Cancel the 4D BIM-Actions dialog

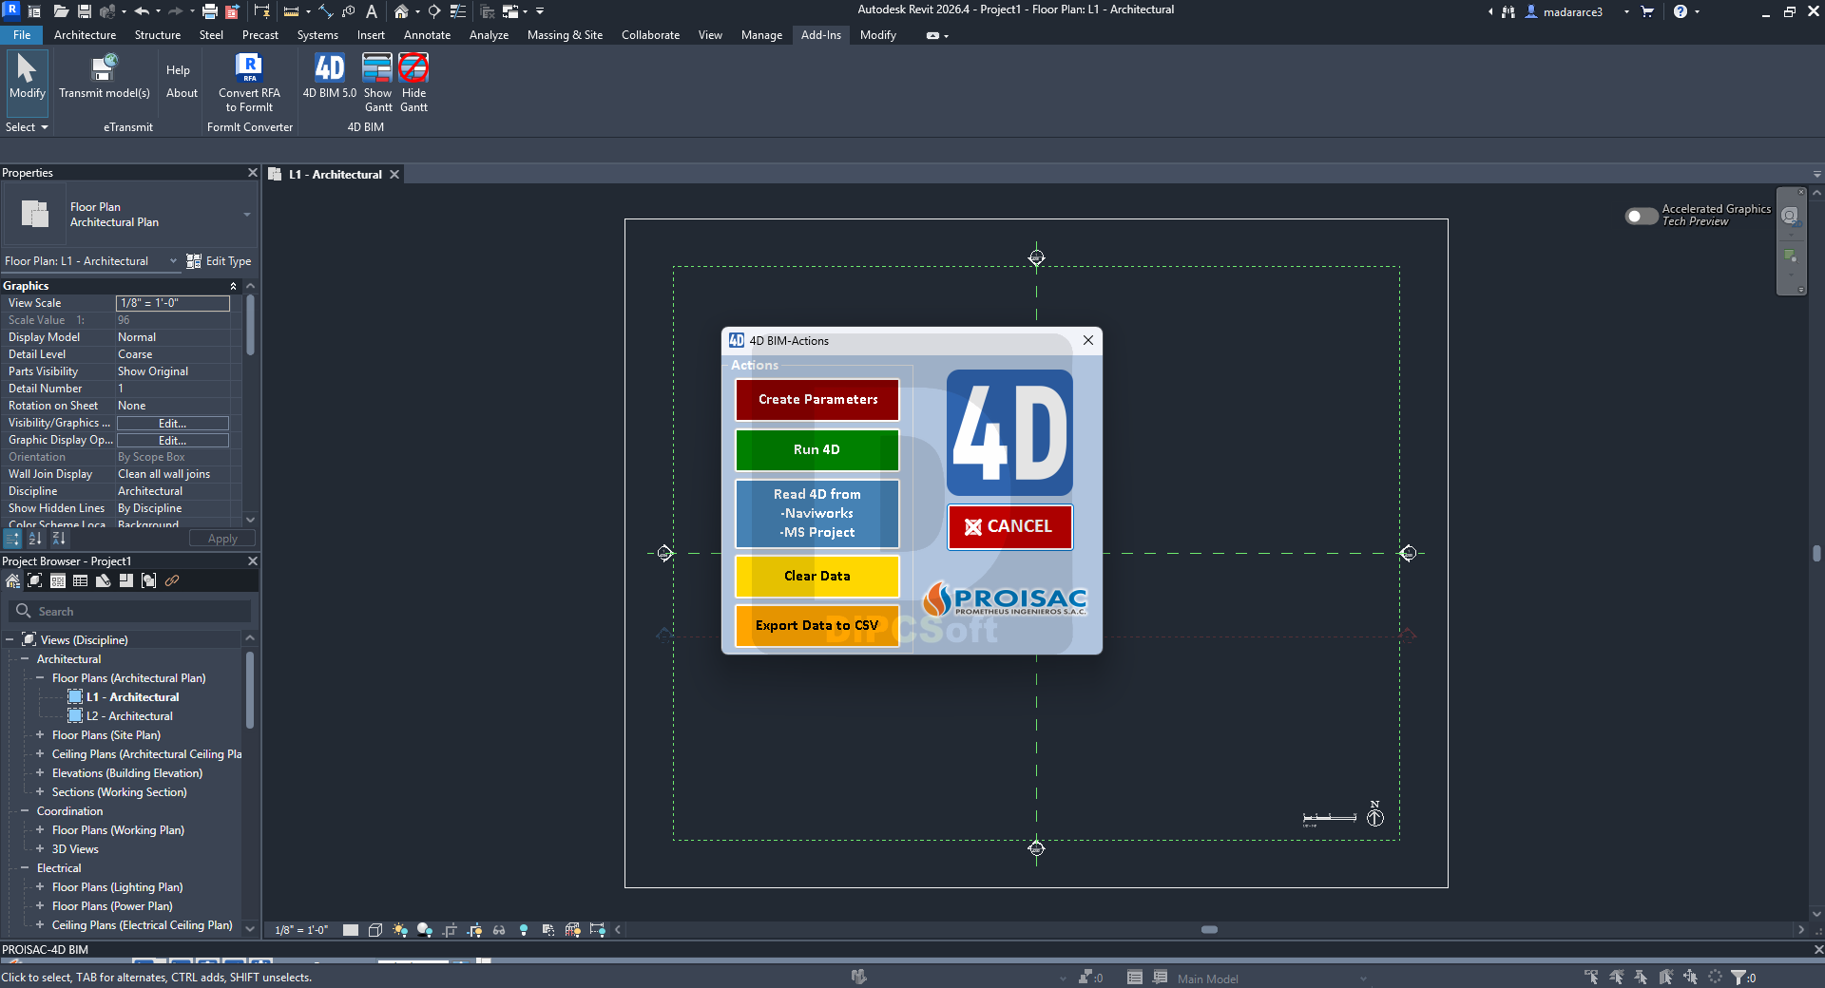point(1009,527)
